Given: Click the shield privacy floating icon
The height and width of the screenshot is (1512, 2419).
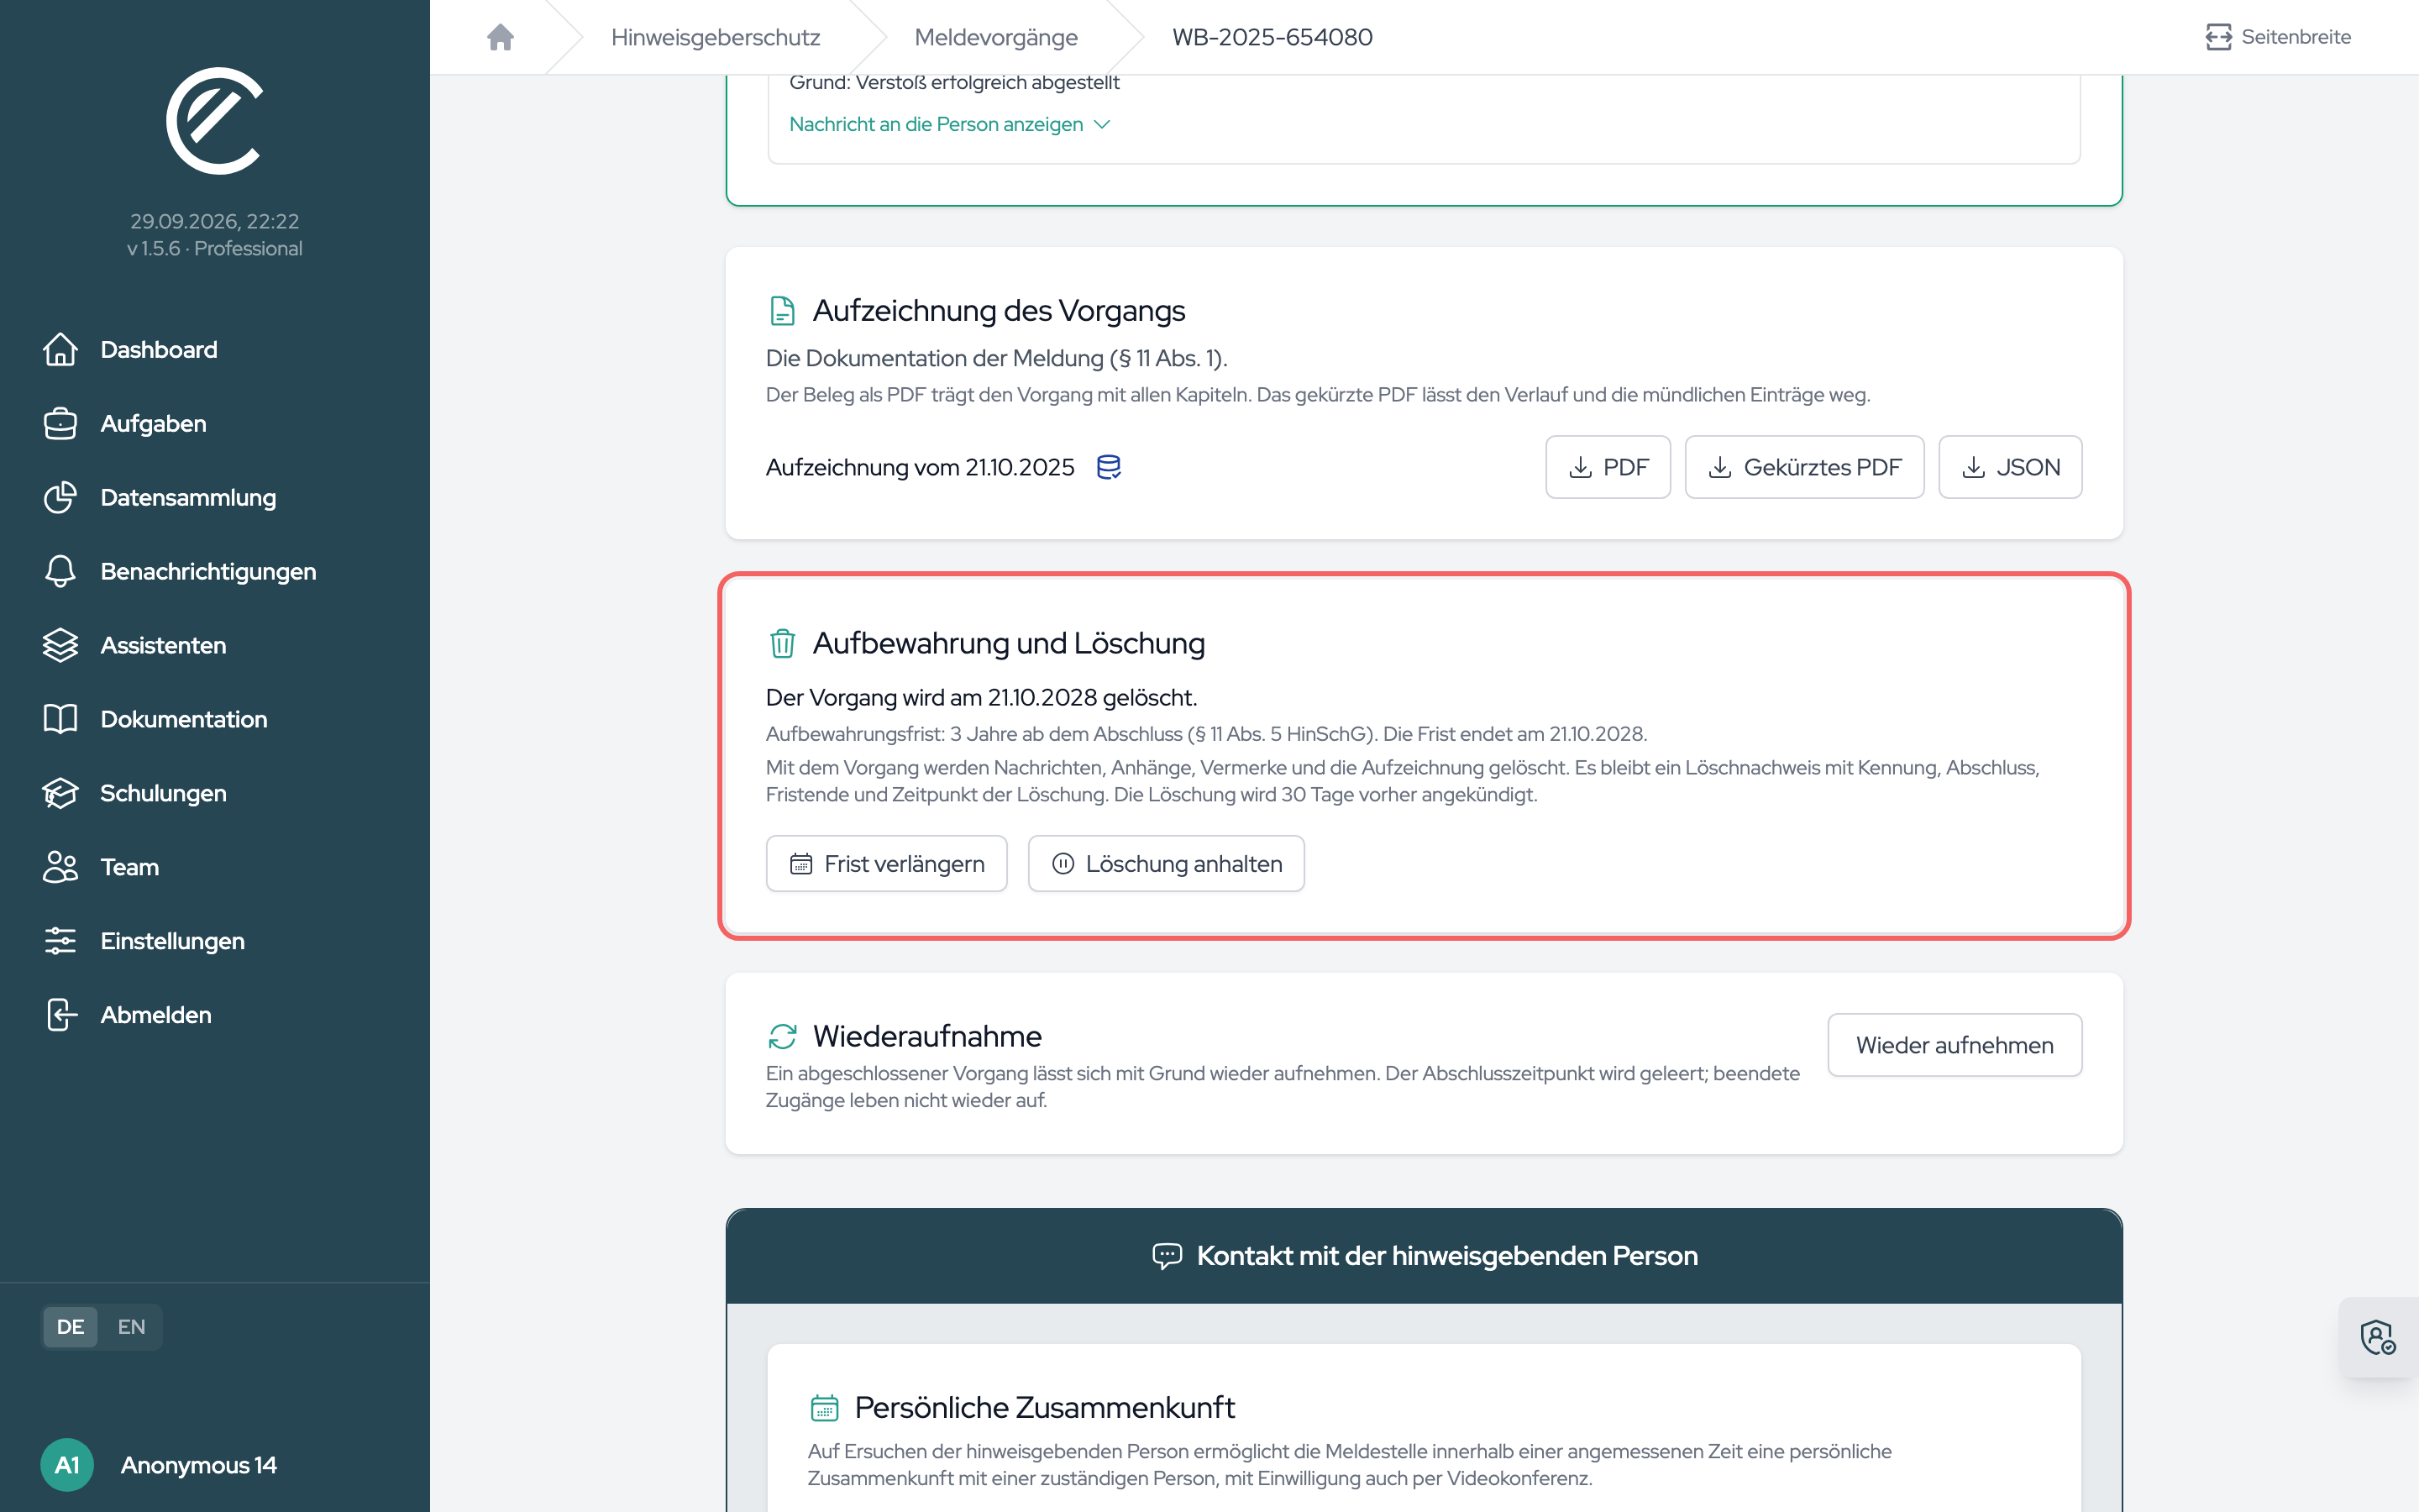Looking at the screenshot, I should pos(2378,1337).
